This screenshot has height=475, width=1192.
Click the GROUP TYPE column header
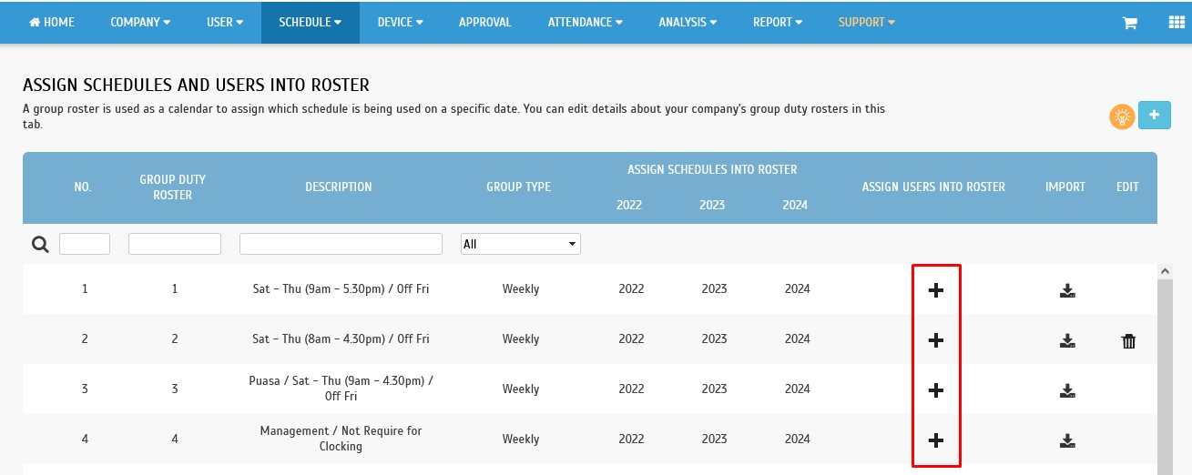point(518,187)
